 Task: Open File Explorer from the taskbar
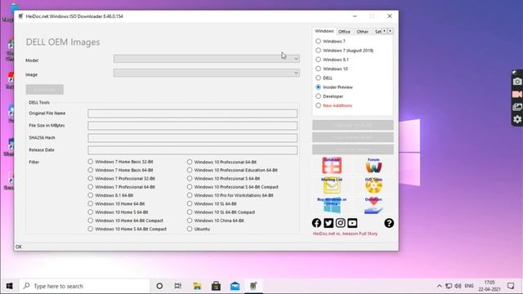[197, 286]
